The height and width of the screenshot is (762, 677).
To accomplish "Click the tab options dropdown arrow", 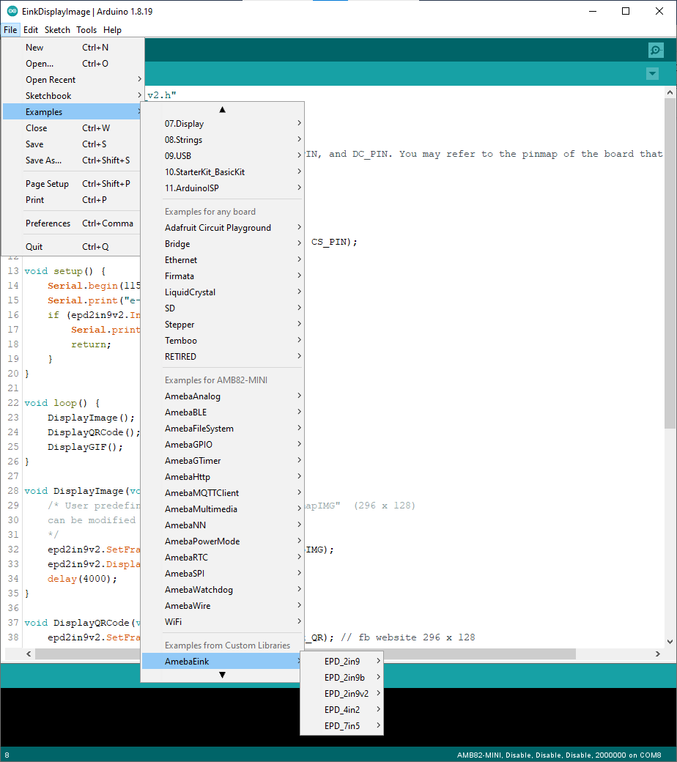I will click(652, 74).
